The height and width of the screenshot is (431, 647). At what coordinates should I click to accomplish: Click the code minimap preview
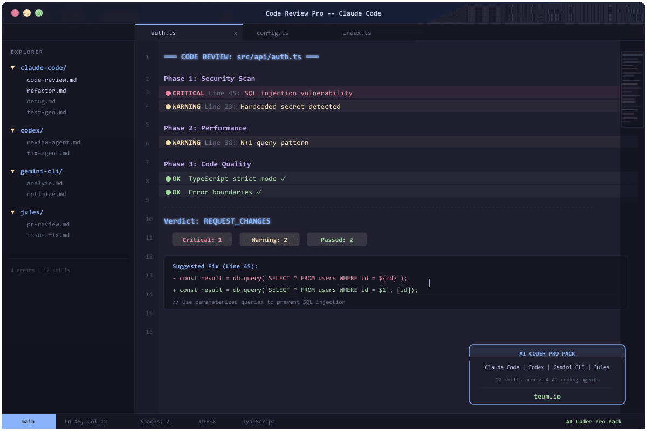632,89
